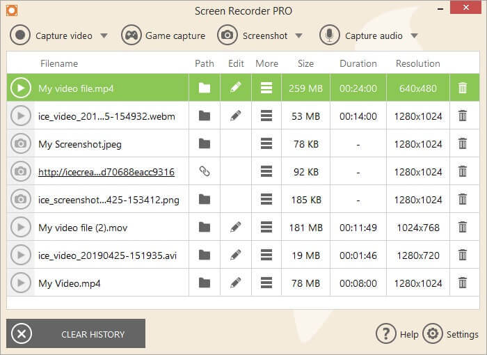
Task: Delete the My Video.mp4 entry
Action: coord(462,283)
